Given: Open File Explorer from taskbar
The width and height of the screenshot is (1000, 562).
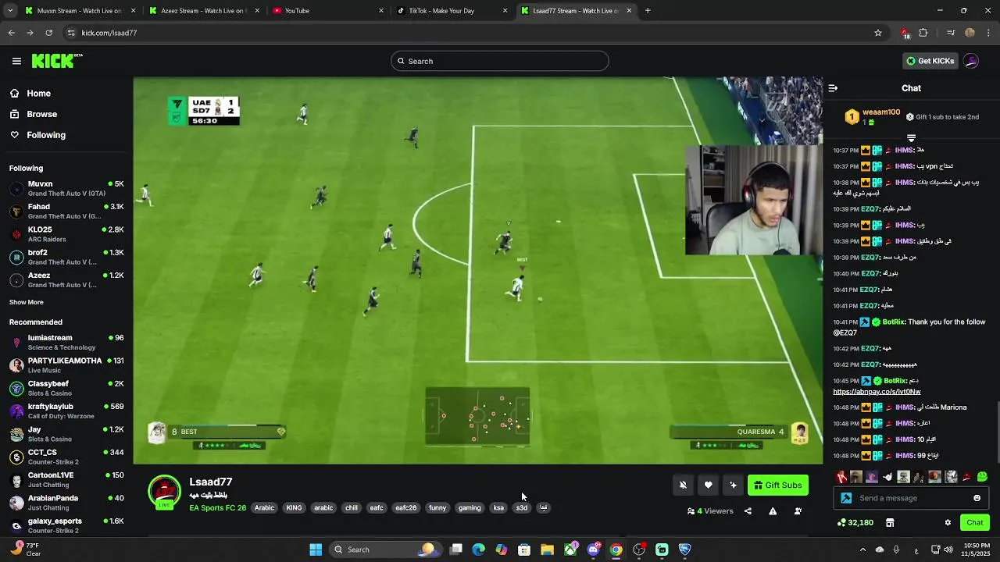Looking at the screenshot, I should click(x=547, y=550).
